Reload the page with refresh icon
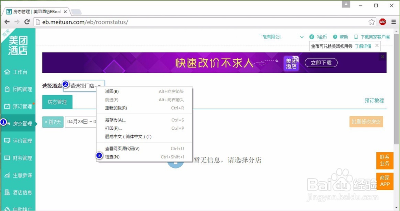The width and height of the screenshot is (400, 211). (x=27, y=22)
